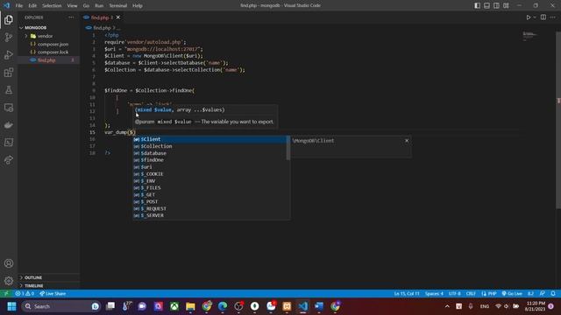Viewport: 561px width, 315px height.
Task: Click errors and warnings count in status bar
Action: (x=25, y=294)
